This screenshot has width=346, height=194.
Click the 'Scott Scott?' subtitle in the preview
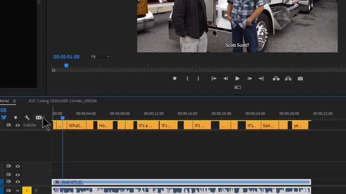237,45
